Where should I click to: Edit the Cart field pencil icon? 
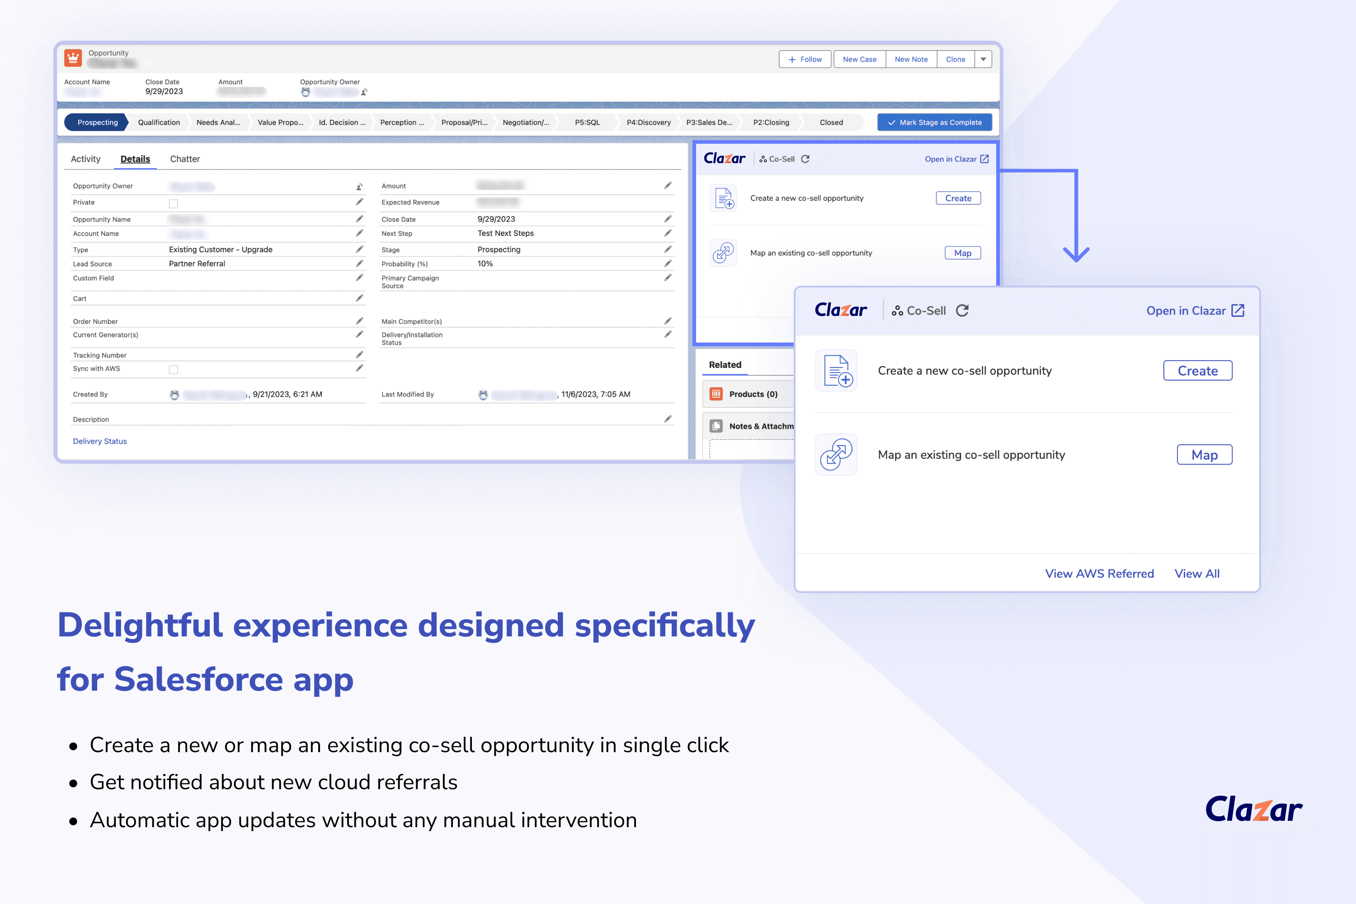[x=359, y=298]
